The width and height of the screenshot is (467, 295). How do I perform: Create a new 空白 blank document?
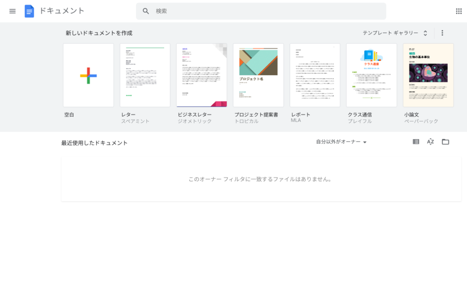coord(88,75)
